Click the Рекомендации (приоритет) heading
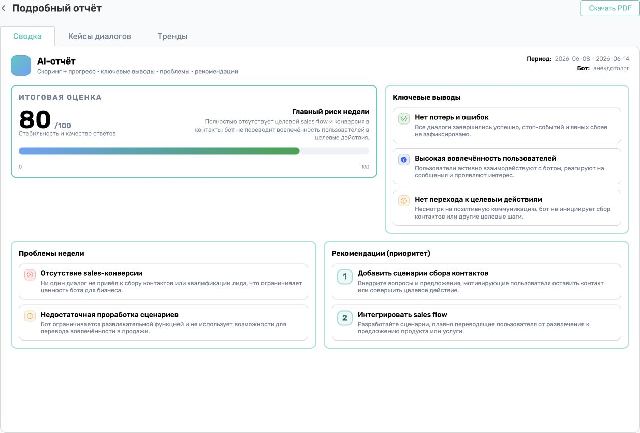The height and width of the screenshot is (433, 640). pyautogui.click(x=381, y=253)
